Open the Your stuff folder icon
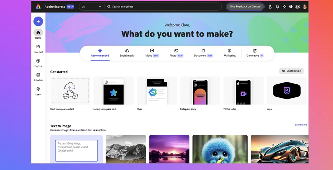 pyautogui.click(x=38, y=47)
